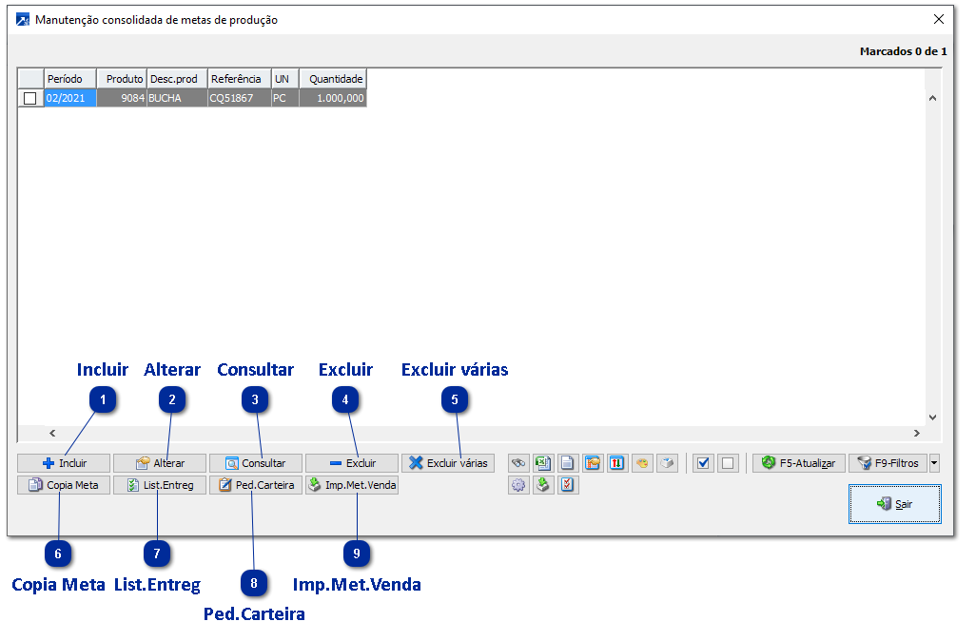976x641 pixels.
Task: Exit using the Sair button
Action: click(x=895, y=504)
